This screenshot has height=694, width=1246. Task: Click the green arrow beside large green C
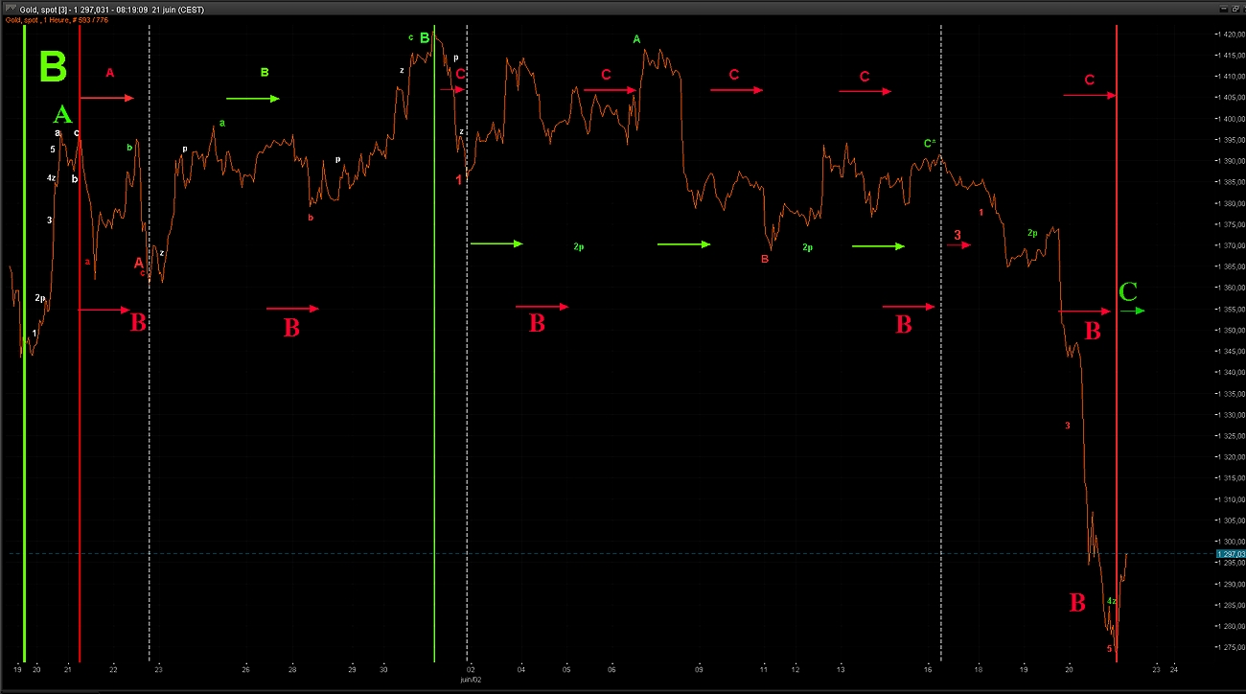[1133, 311]
